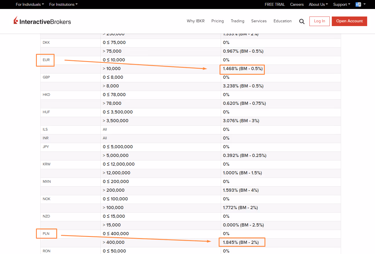Click the > 200,000 tier cell

click(161, 190)
